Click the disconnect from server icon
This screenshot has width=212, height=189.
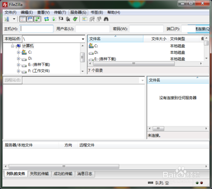click(x=68, y=19)
